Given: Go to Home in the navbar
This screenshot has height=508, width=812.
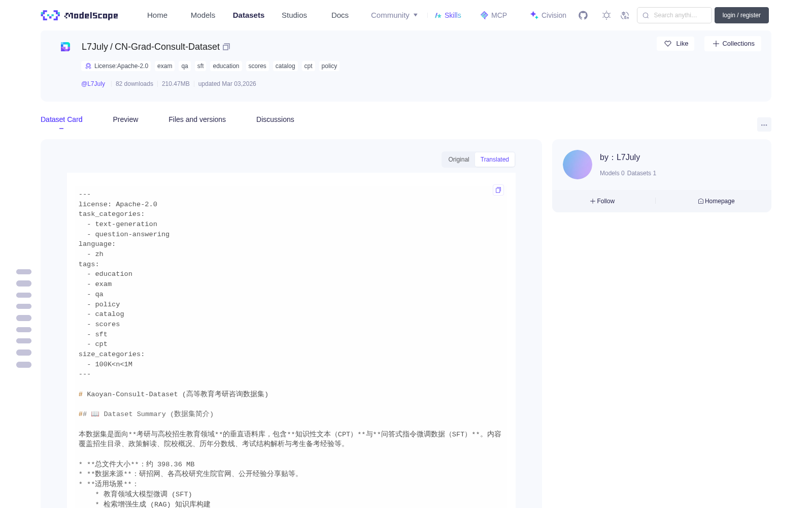Looking at the screenshot, I should (x=157, y=15).
